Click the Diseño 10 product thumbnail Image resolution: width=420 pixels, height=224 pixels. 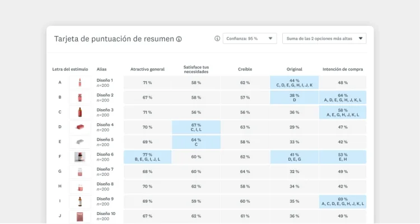[80, 216]
